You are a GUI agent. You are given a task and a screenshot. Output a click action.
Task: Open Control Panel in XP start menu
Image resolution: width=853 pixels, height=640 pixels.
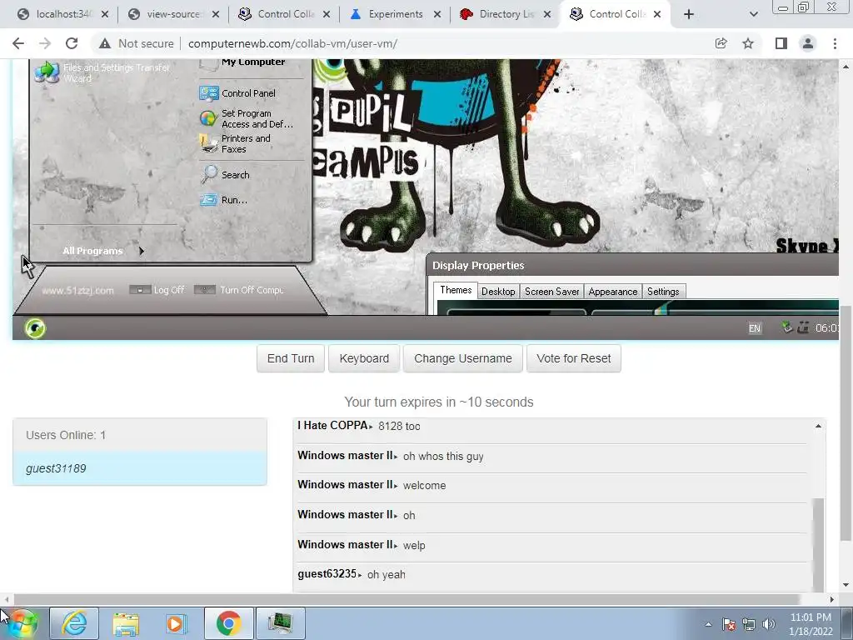pos(237,93)
